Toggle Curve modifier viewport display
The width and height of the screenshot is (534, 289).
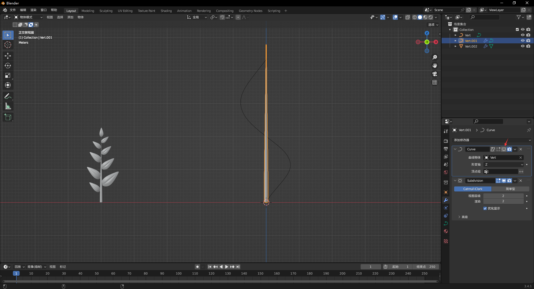504,149
